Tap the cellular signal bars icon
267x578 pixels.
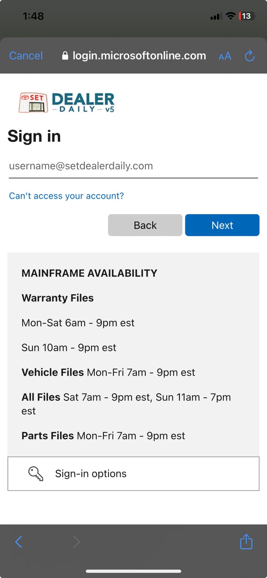[x=215, y=17]
